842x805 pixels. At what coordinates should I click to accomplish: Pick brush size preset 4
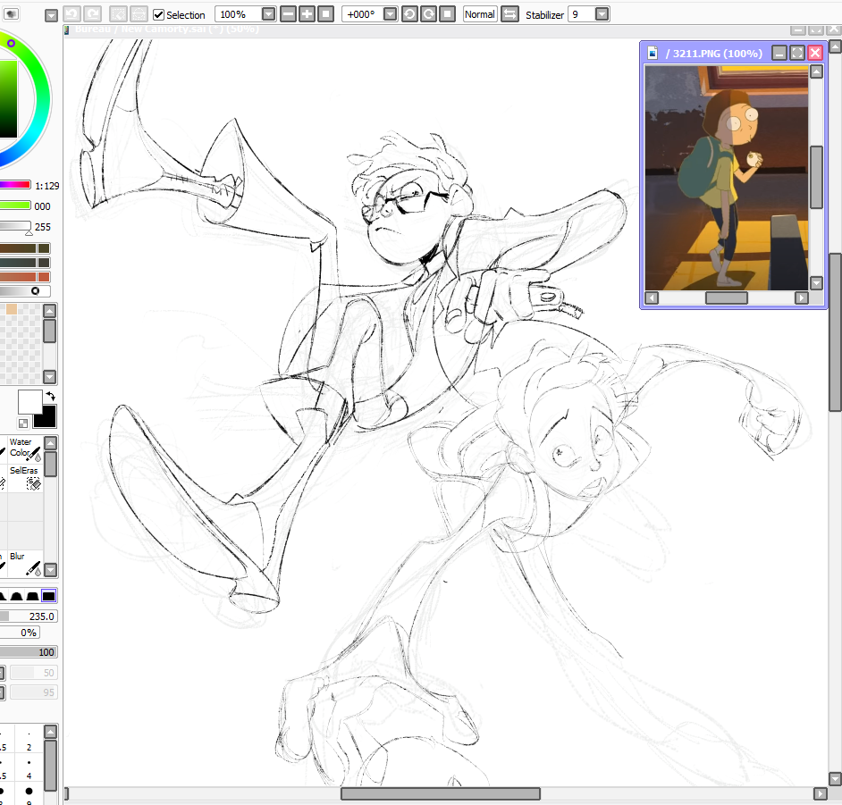[x=29, y=769]
